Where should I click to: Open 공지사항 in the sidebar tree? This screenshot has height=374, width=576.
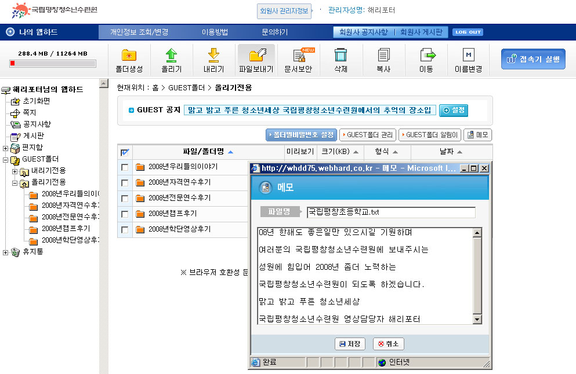pyautogui.click(x=37, y=124)
